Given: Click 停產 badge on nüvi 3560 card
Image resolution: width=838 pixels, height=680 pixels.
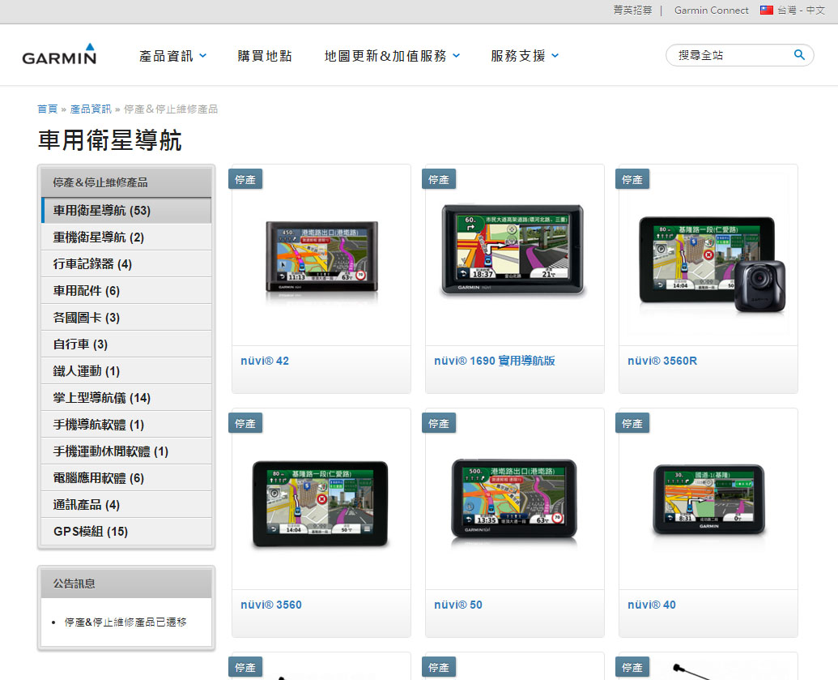Looking at the screenshot, I should coord(245,423).
